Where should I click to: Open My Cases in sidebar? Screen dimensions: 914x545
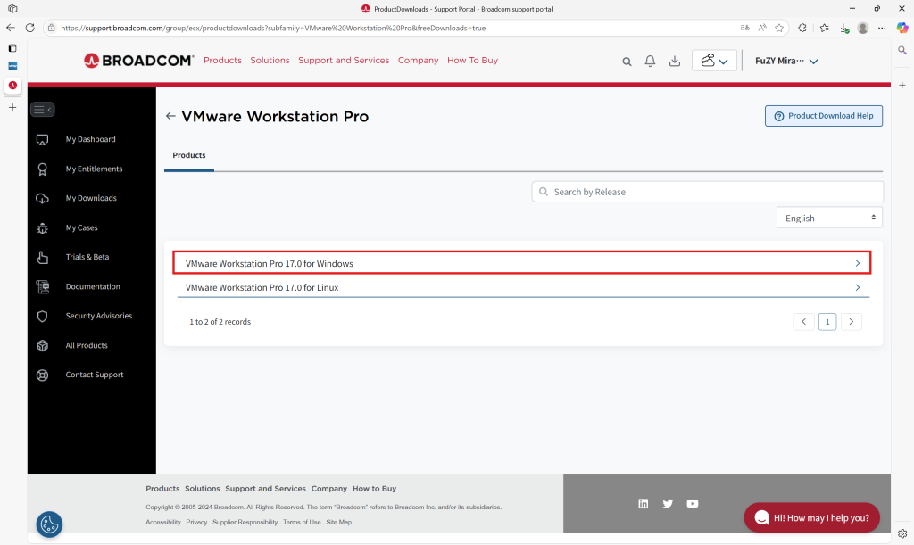(x=81, y=227)
